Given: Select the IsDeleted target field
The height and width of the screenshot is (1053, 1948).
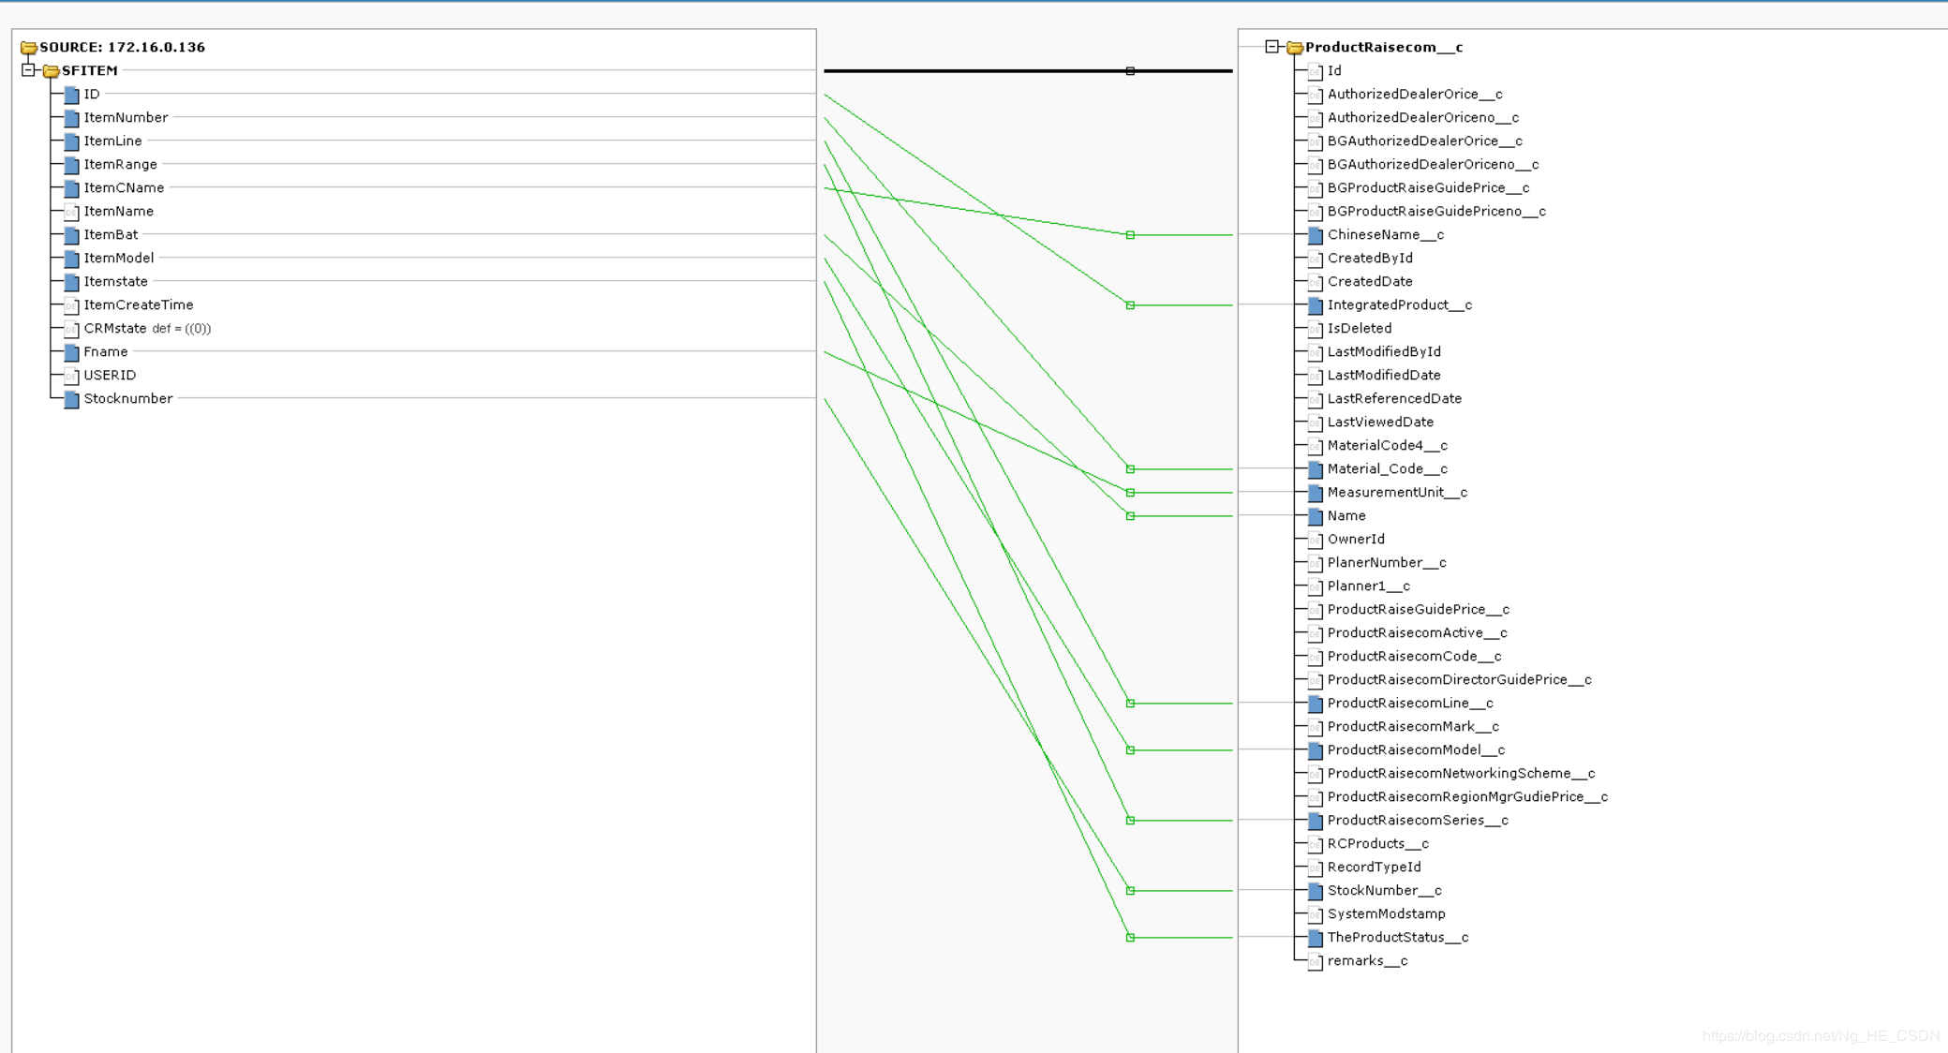Looking at the screenshot, I should (x=1360, y=328).
